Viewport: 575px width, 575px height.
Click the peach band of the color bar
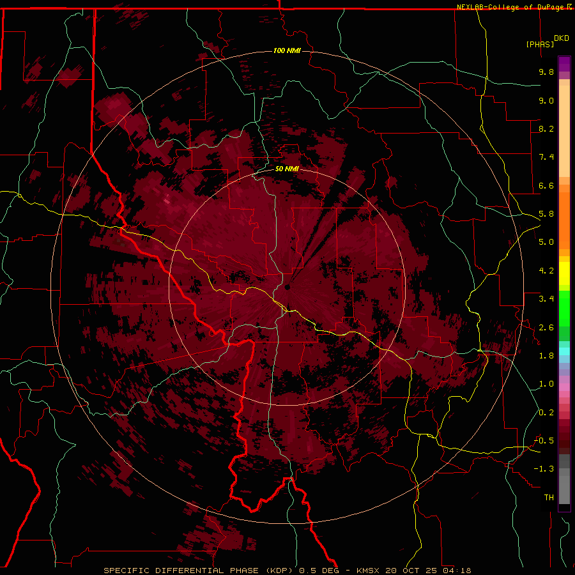coord(564,128)
